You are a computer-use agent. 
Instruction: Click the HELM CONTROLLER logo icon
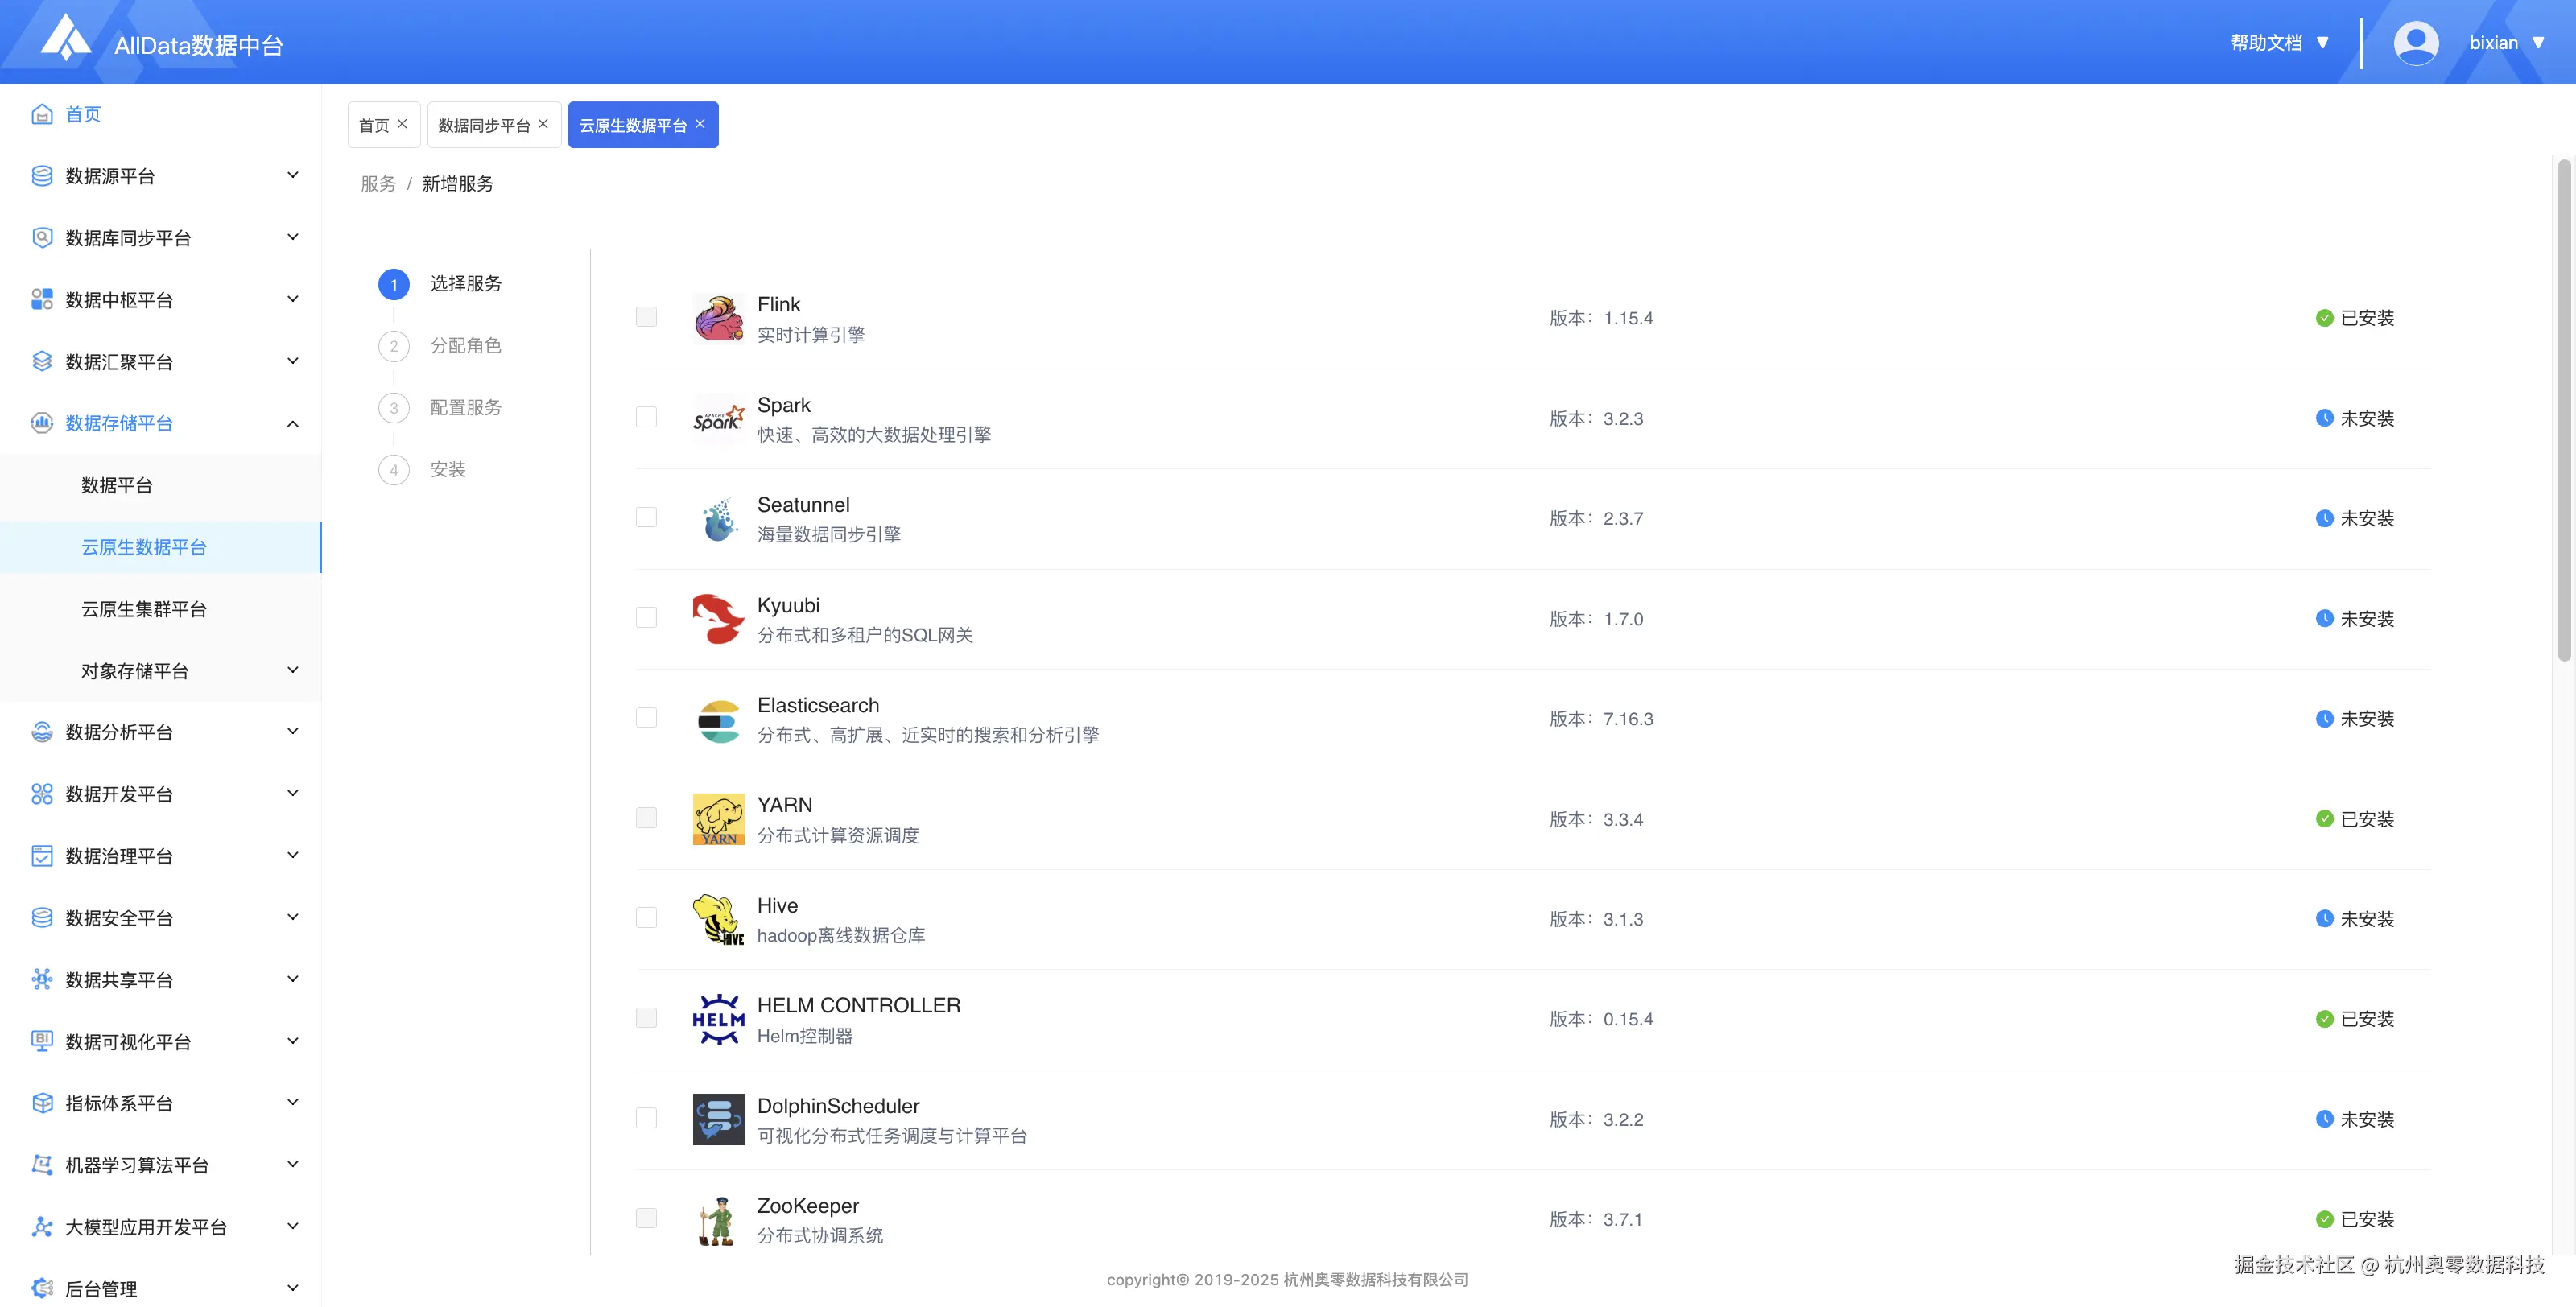pos(718,1019)
